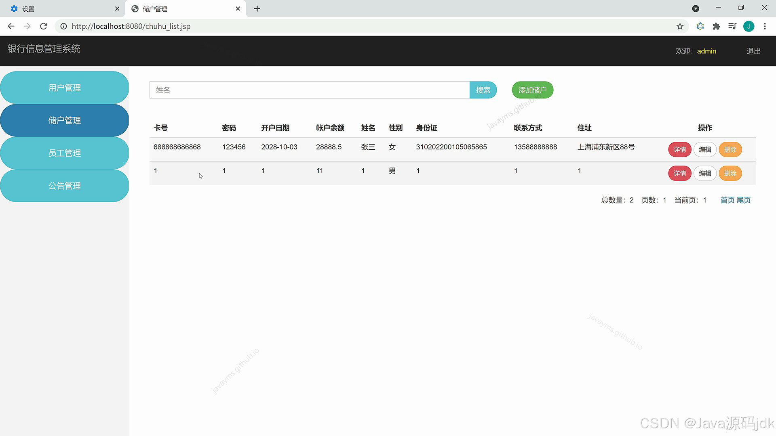Click the 总数量: 2 text

pos(617,200)
